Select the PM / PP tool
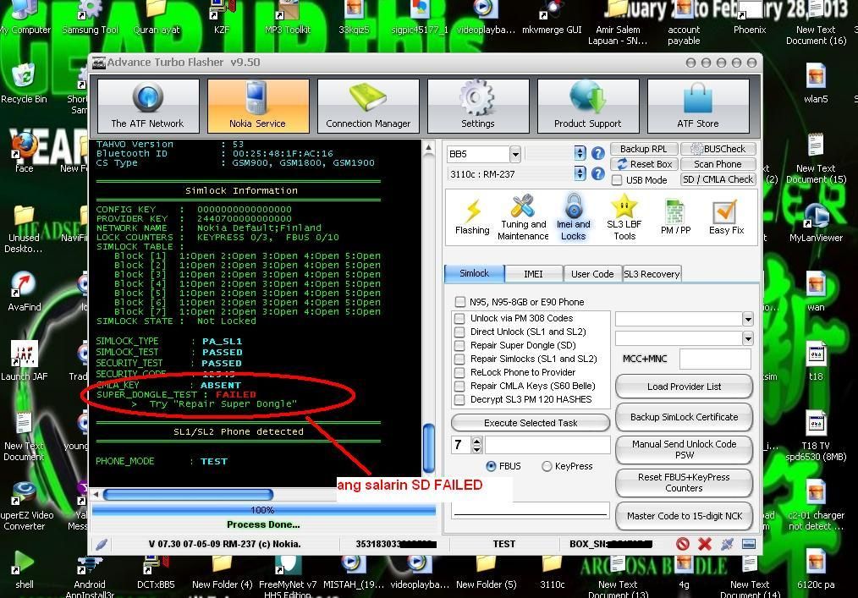Screen dimensions: 858x598 [x=675, y=217]
